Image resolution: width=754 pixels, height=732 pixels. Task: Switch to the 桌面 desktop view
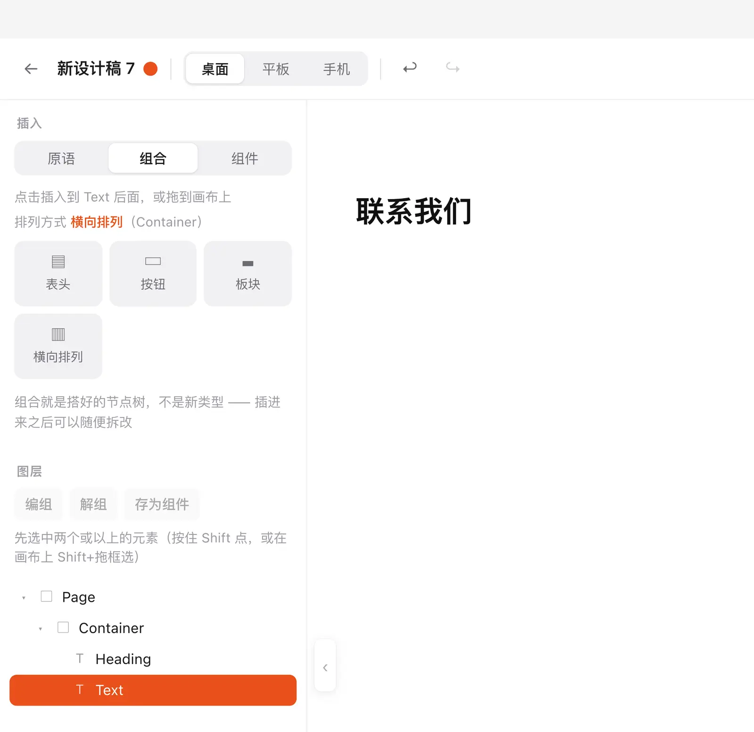[x=215, y=69]
